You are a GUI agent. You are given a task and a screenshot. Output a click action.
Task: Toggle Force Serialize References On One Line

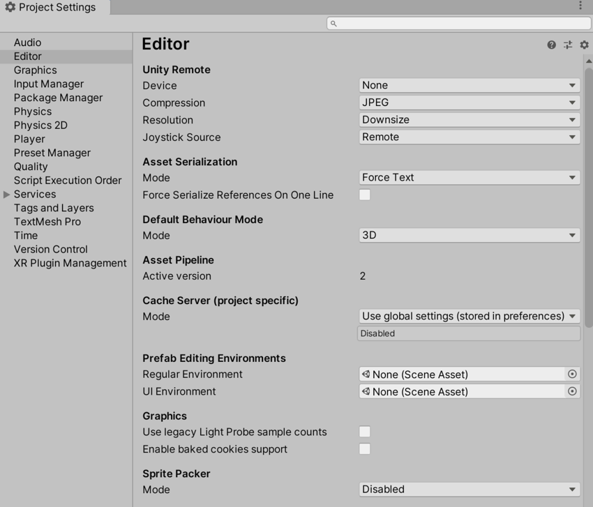(x=364, y=195)
